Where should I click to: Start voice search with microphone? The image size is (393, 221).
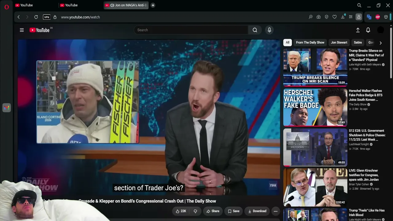pyautogui.click(x=269, y=30)
